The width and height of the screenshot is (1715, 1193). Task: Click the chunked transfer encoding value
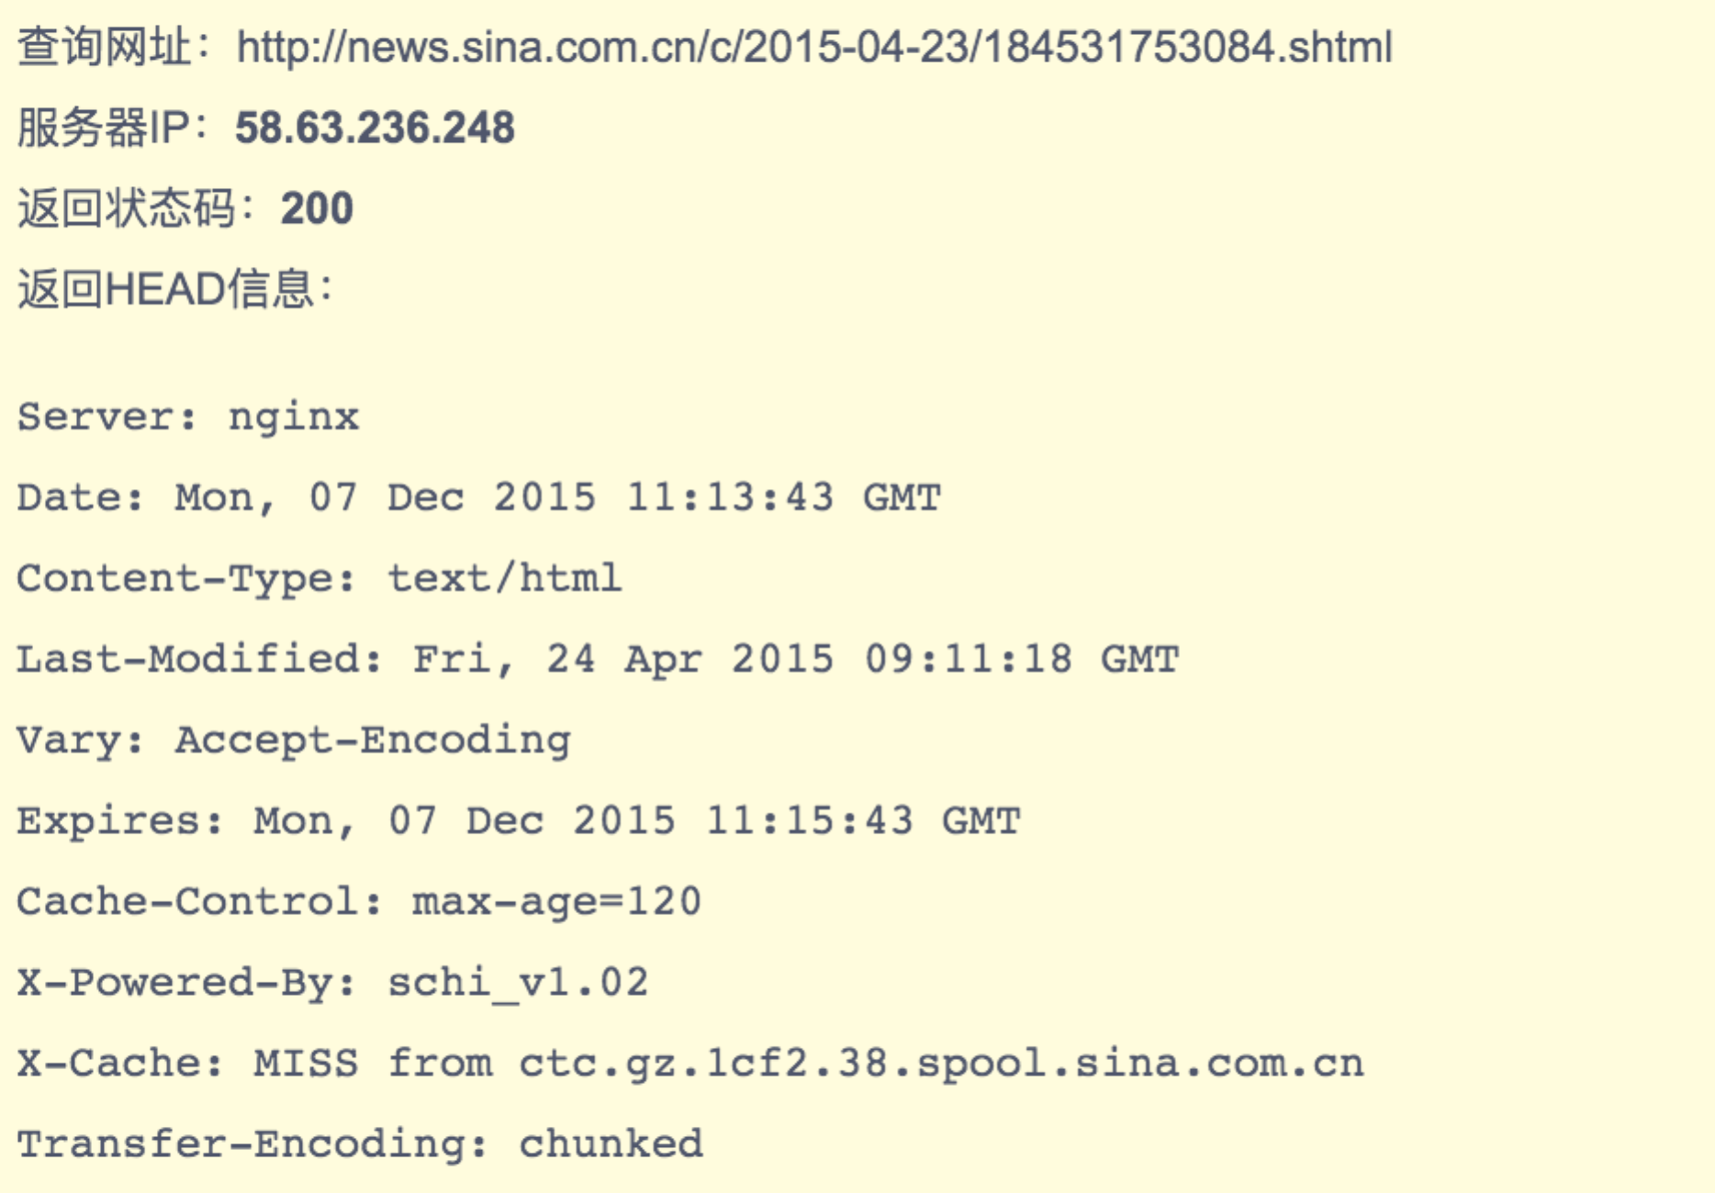611,1144
